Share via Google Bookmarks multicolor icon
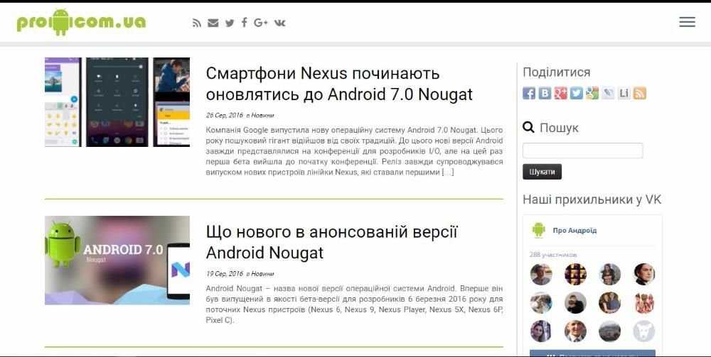Screen dimensions: 711x357 pyautogui.click(x=592, y=93)
